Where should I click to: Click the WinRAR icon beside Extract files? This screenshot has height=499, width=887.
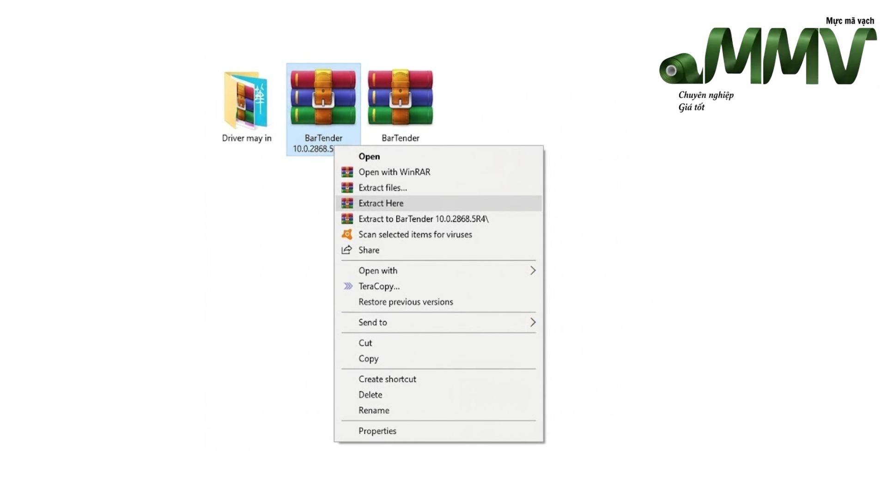(x=347, y=188)
